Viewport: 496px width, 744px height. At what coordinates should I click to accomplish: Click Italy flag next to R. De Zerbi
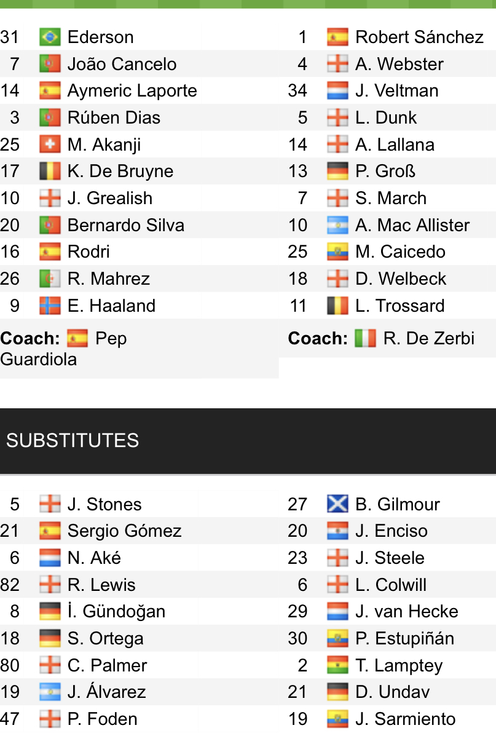pos(365,339)
